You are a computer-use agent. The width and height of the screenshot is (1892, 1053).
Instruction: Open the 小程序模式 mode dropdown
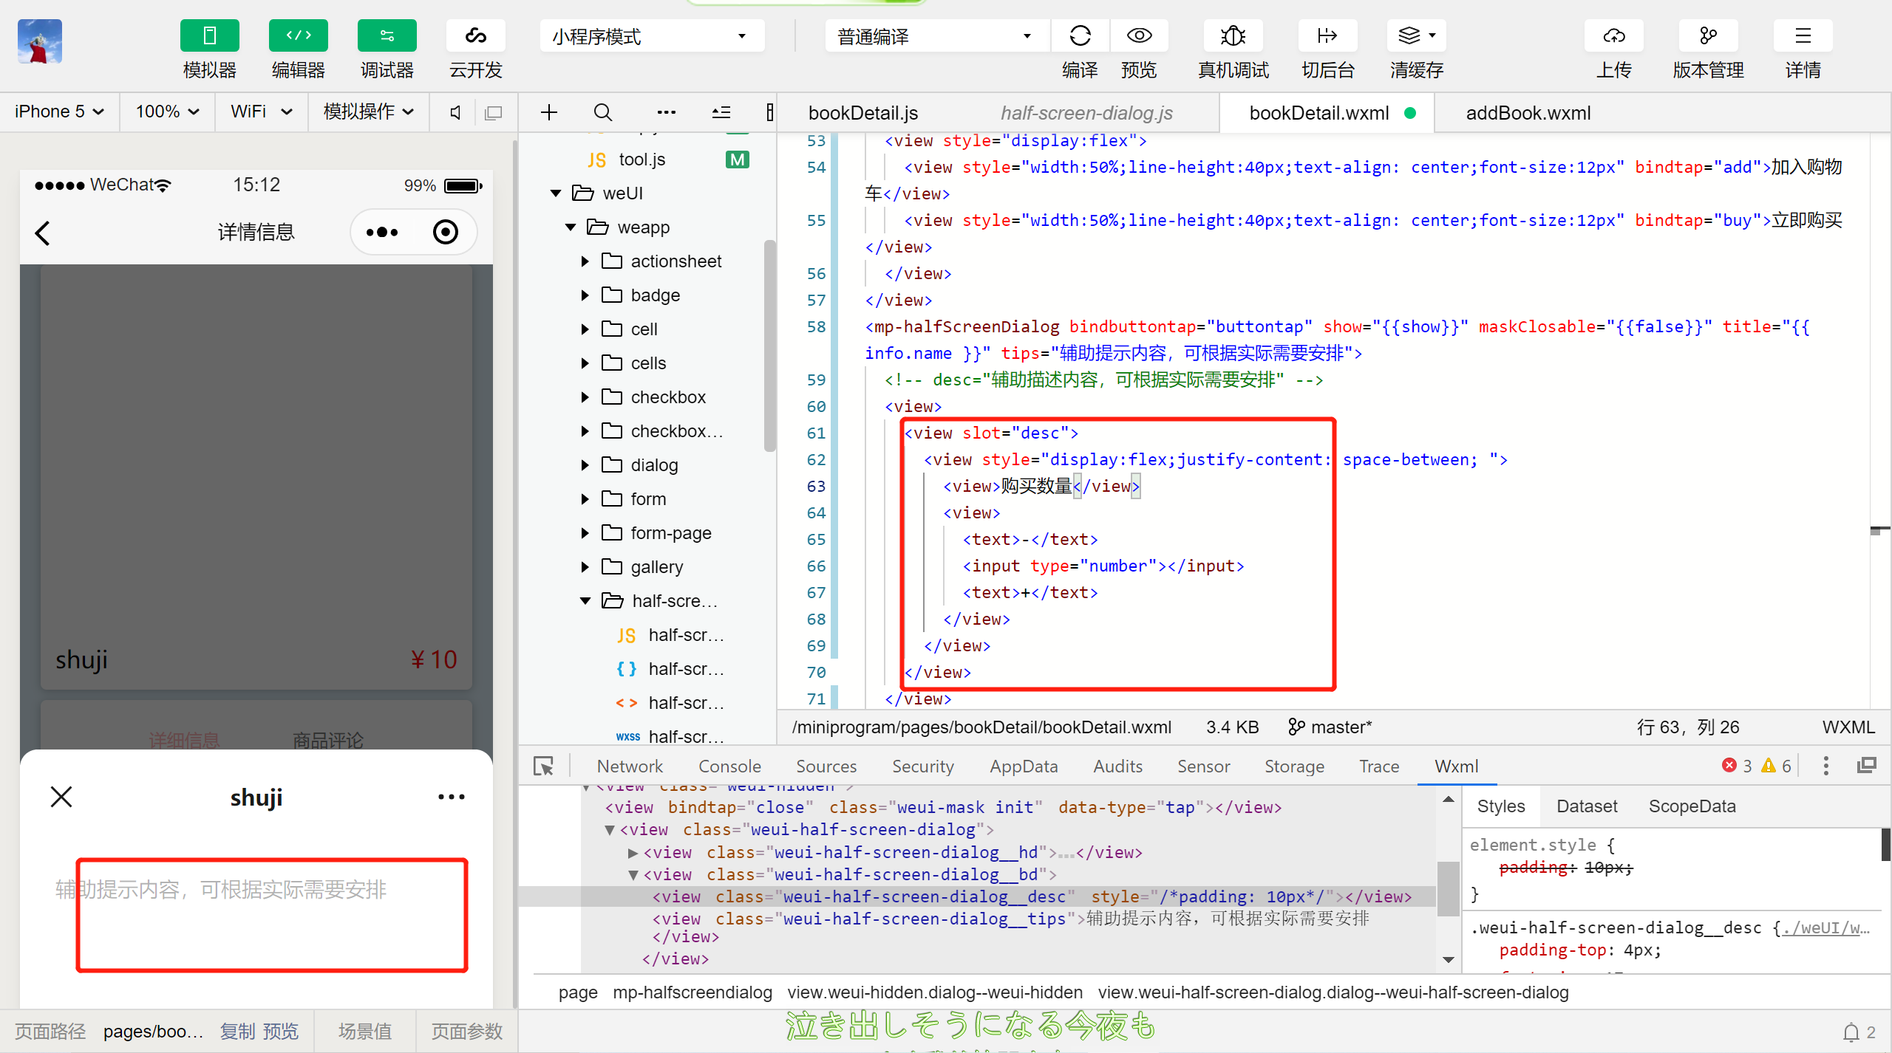(650, 36)
